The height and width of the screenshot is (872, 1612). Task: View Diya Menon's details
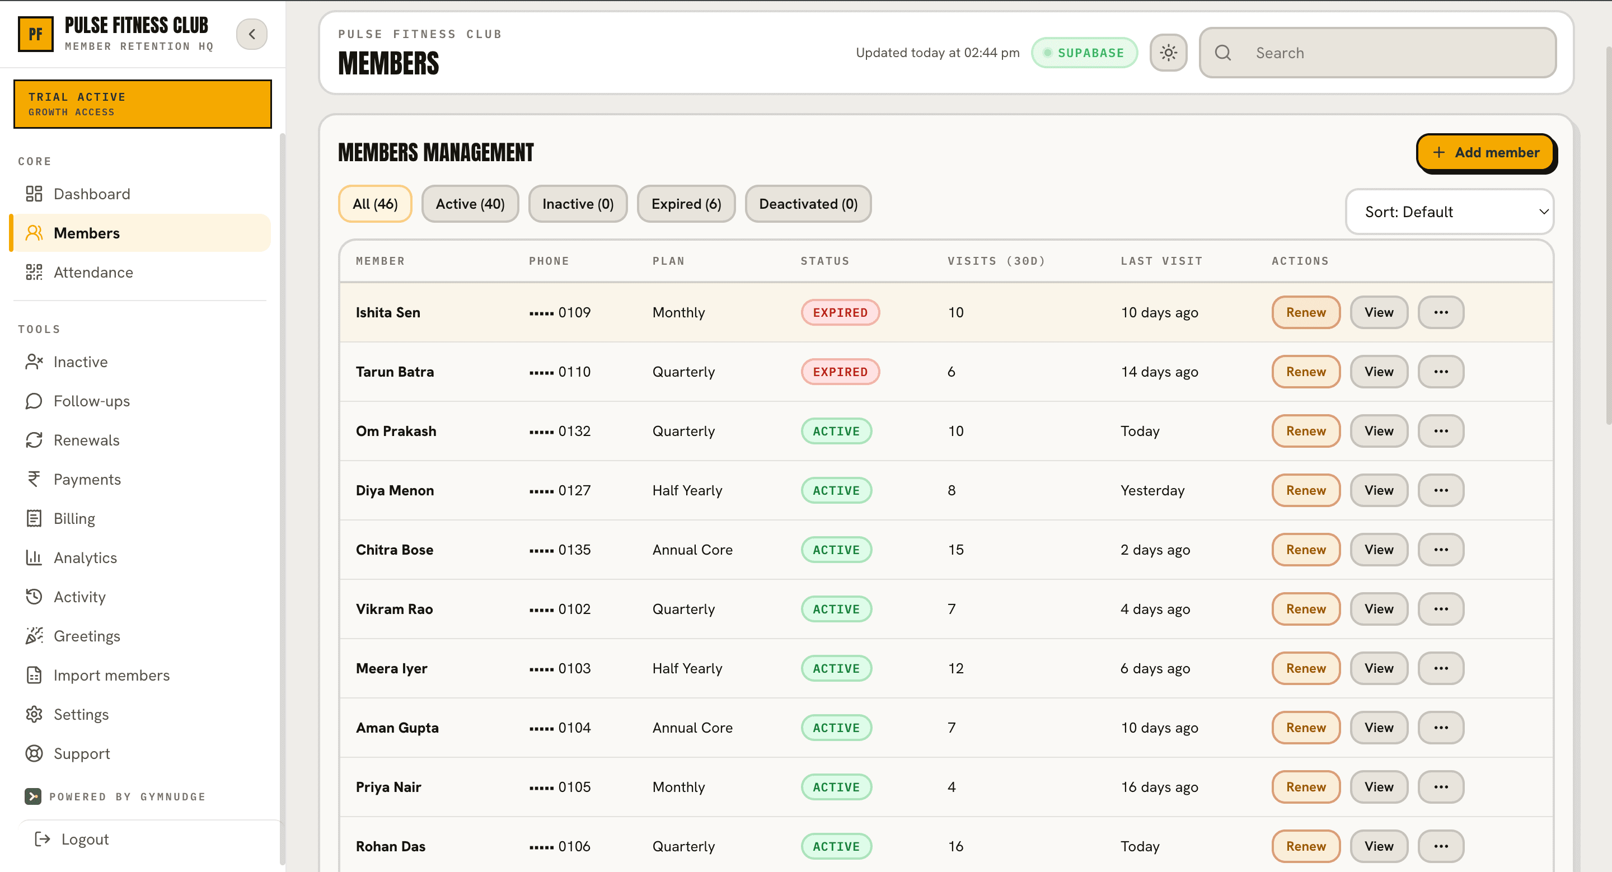[1379, 490]
